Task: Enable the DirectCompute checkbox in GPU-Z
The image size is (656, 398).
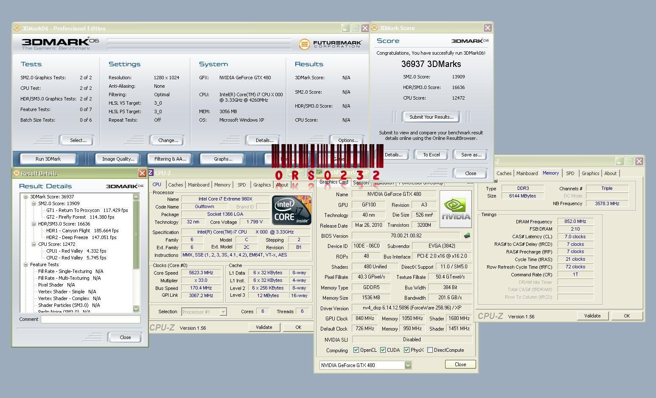Action: tap(430, 350)
